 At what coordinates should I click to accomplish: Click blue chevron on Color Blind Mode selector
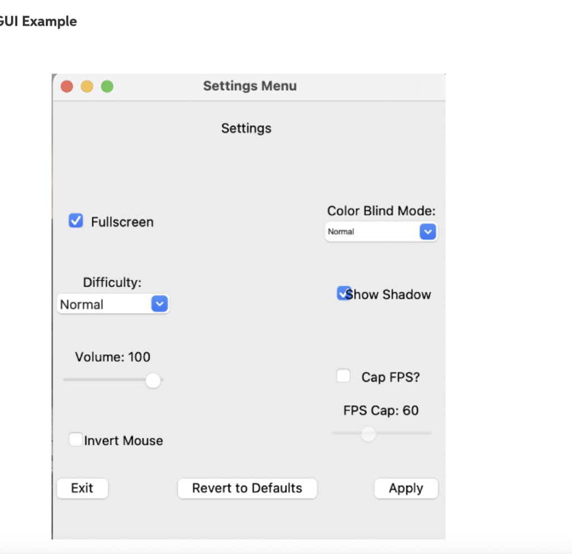click(427, 231)
